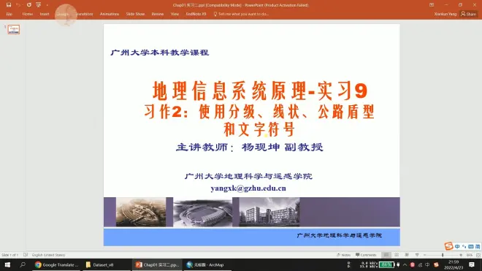Switch to the View ribbon tab

[175, 14]
